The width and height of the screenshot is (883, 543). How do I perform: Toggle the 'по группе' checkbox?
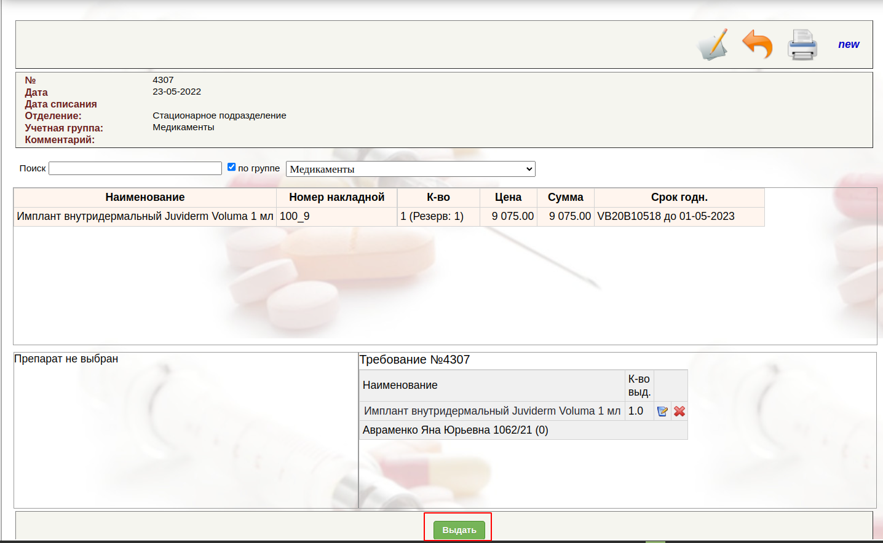point(232,167)
